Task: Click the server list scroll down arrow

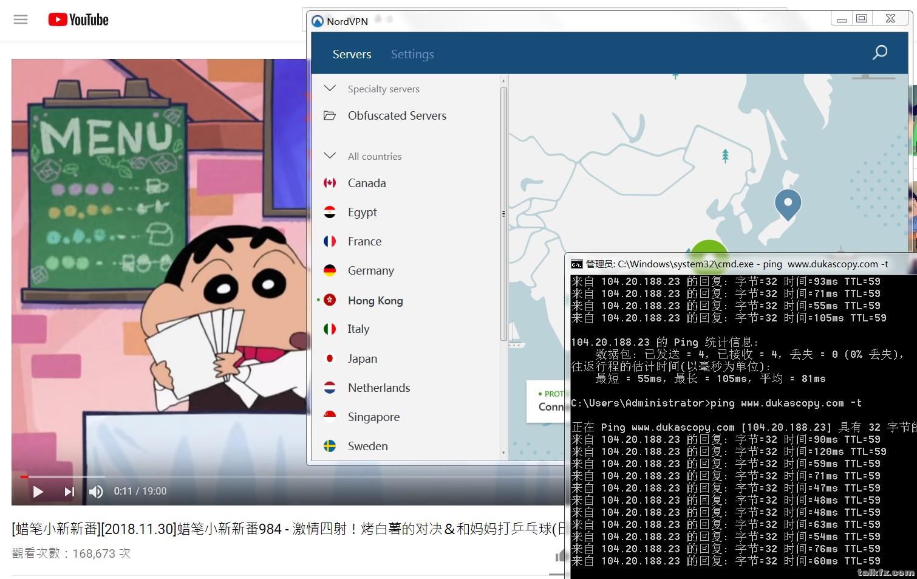Action: point(503,453)
